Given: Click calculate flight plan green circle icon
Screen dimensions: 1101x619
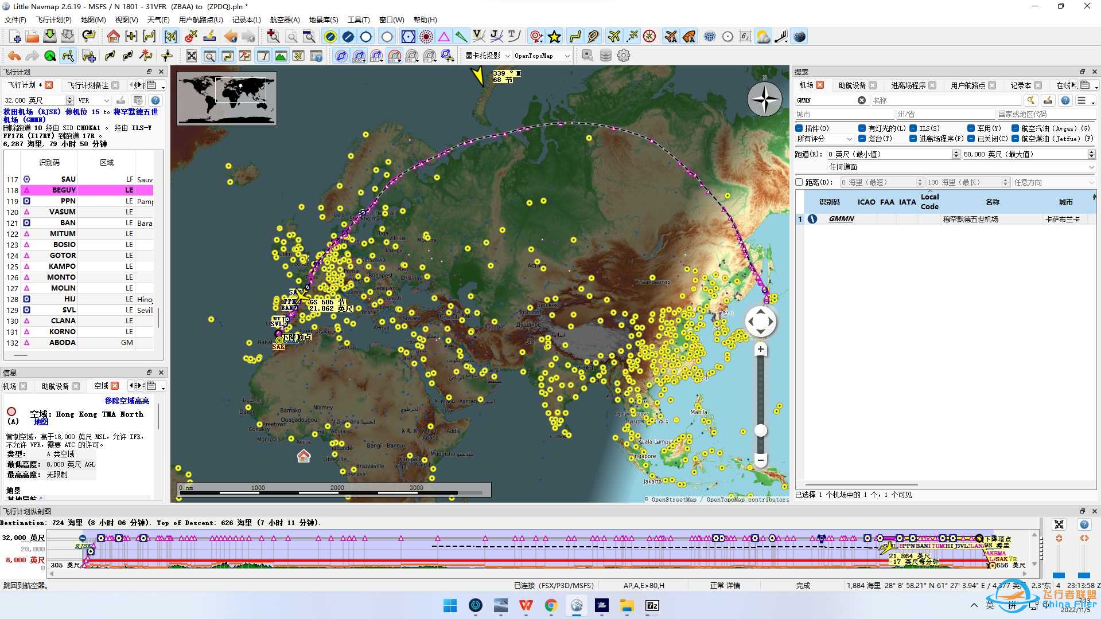Looking at the screenshot, I should (x=50, y=56).
